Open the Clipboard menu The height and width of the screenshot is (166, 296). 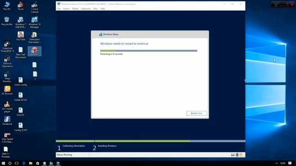tap(86, 9)
